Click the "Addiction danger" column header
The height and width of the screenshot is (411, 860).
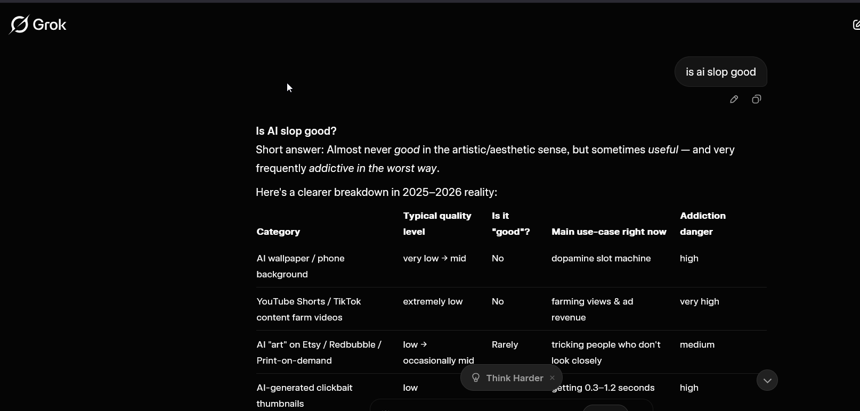pyautogui.click(x=703, y=224)
